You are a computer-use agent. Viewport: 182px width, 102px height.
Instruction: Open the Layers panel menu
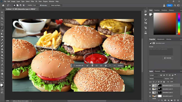[181, 71]
